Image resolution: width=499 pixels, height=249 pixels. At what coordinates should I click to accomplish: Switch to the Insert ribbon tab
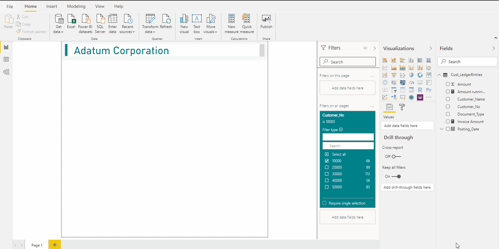(52, 6)
